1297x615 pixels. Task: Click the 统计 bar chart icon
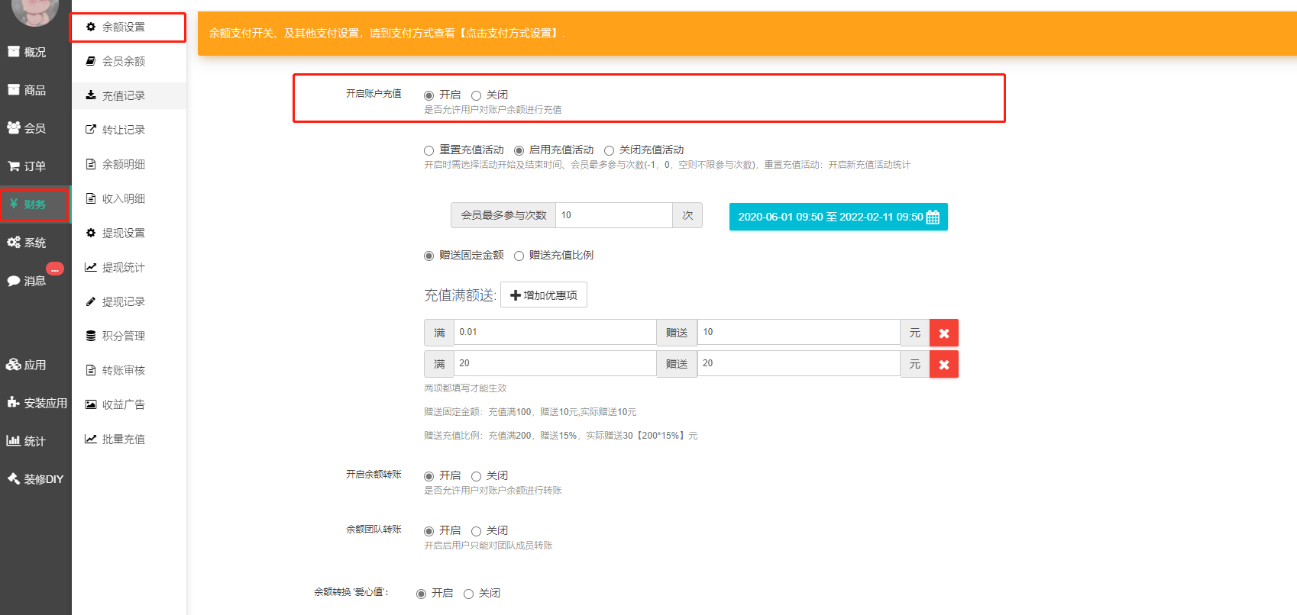[x=14, y=441]
